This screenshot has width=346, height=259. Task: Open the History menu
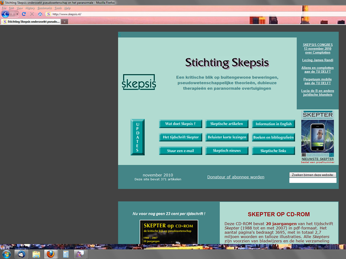tap(30, 8)
